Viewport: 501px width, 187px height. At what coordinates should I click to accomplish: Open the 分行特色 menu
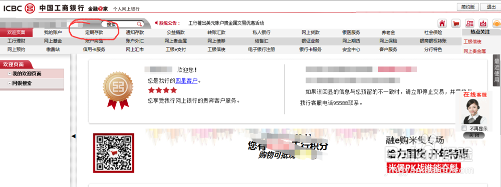coord(433,49)
